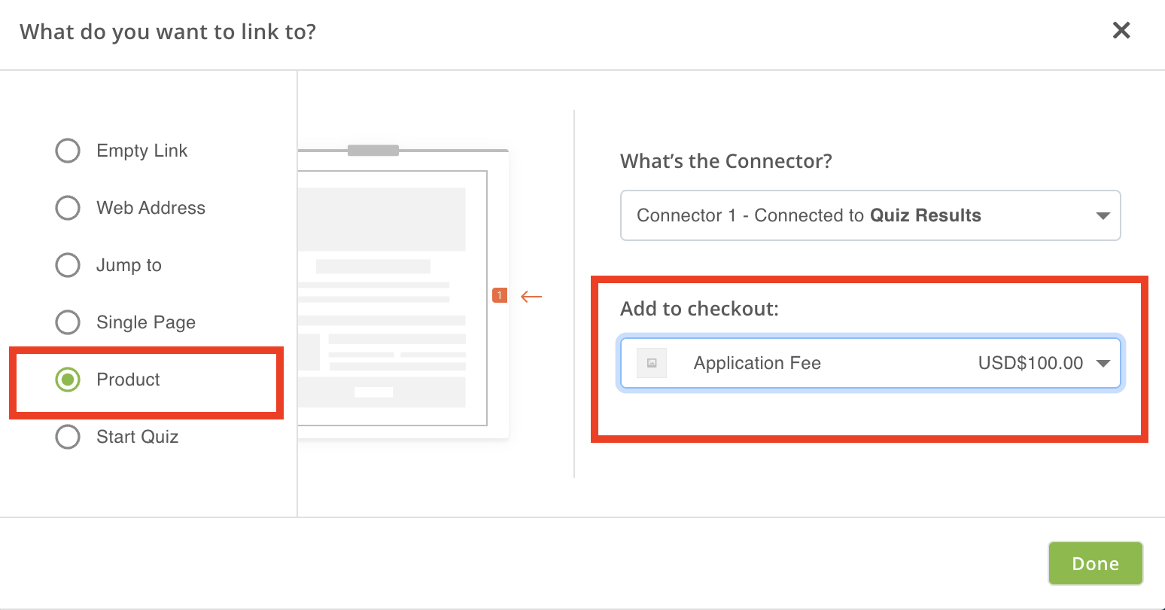
Task: Expand the connector dropdown arrow
Action: [1103, 216]
